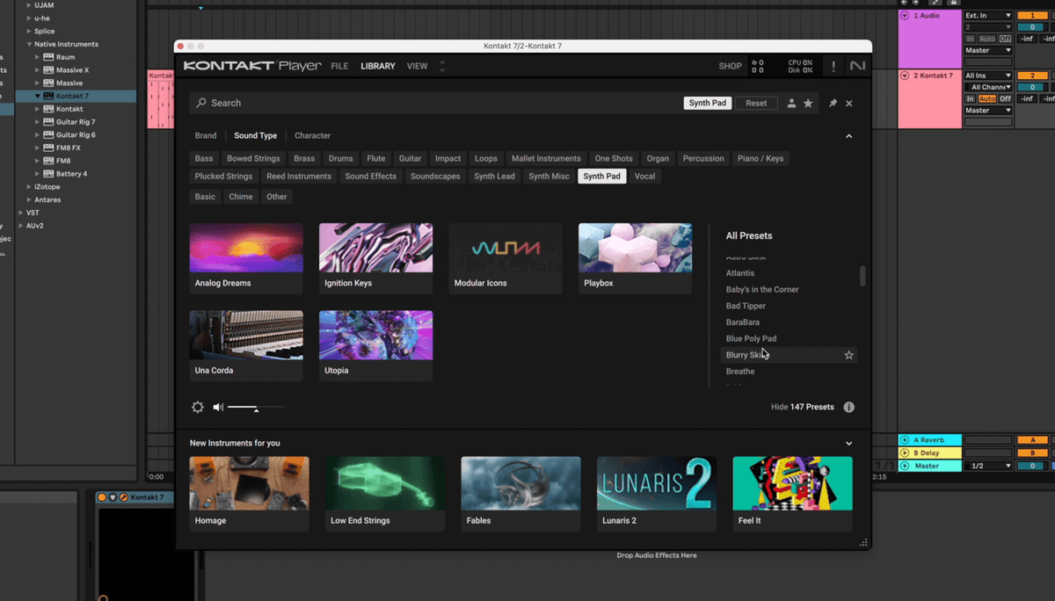Image resolution: width=1055 pixels, height=601 pixels.
Task: Click the A Reverb return track play icon
Action: click(x=905, y=439)
